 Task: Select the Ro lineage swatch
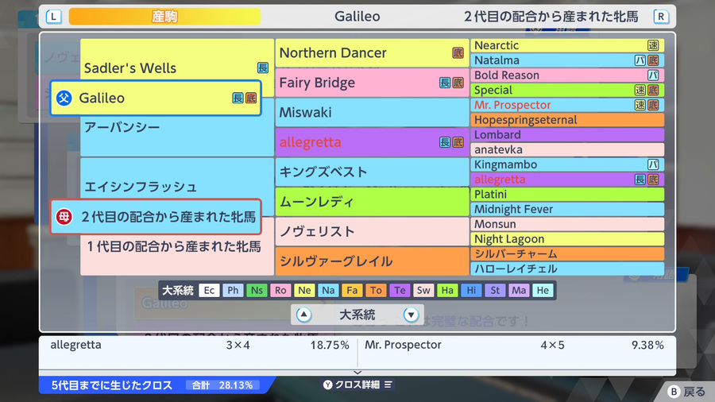click(280, 290)
